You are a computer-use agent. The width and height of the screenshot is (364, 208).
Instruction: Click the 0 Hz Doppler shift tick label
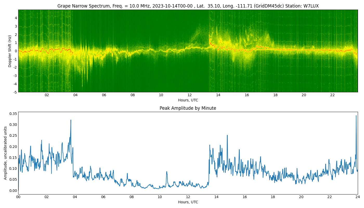click(16, 51)
